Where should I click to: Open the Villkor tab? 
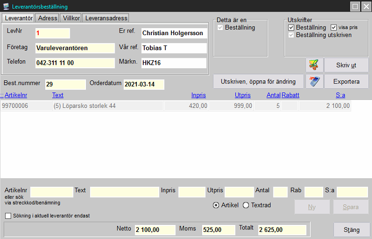click(x=70, y=18)
